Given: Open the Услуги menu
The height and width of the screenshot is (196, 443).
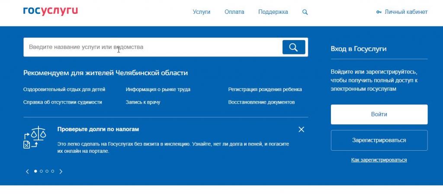Looking at the screenshot, I should click(201, 12).
